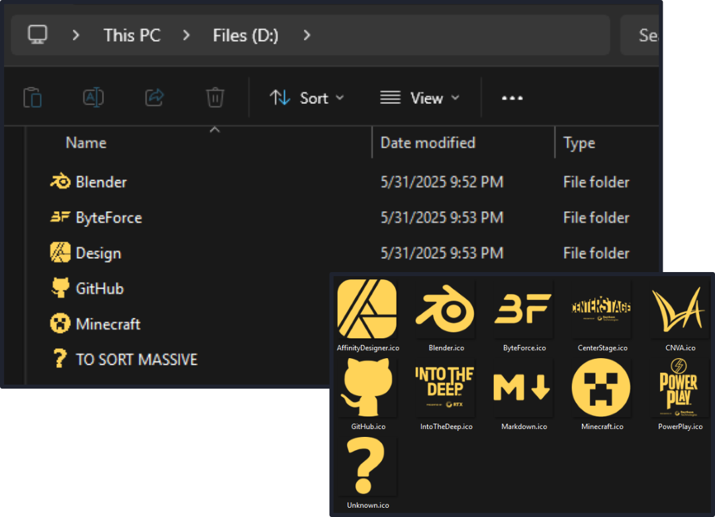
Task: Click the ByteForce.ico file
Action: click(x=523, y=308)
